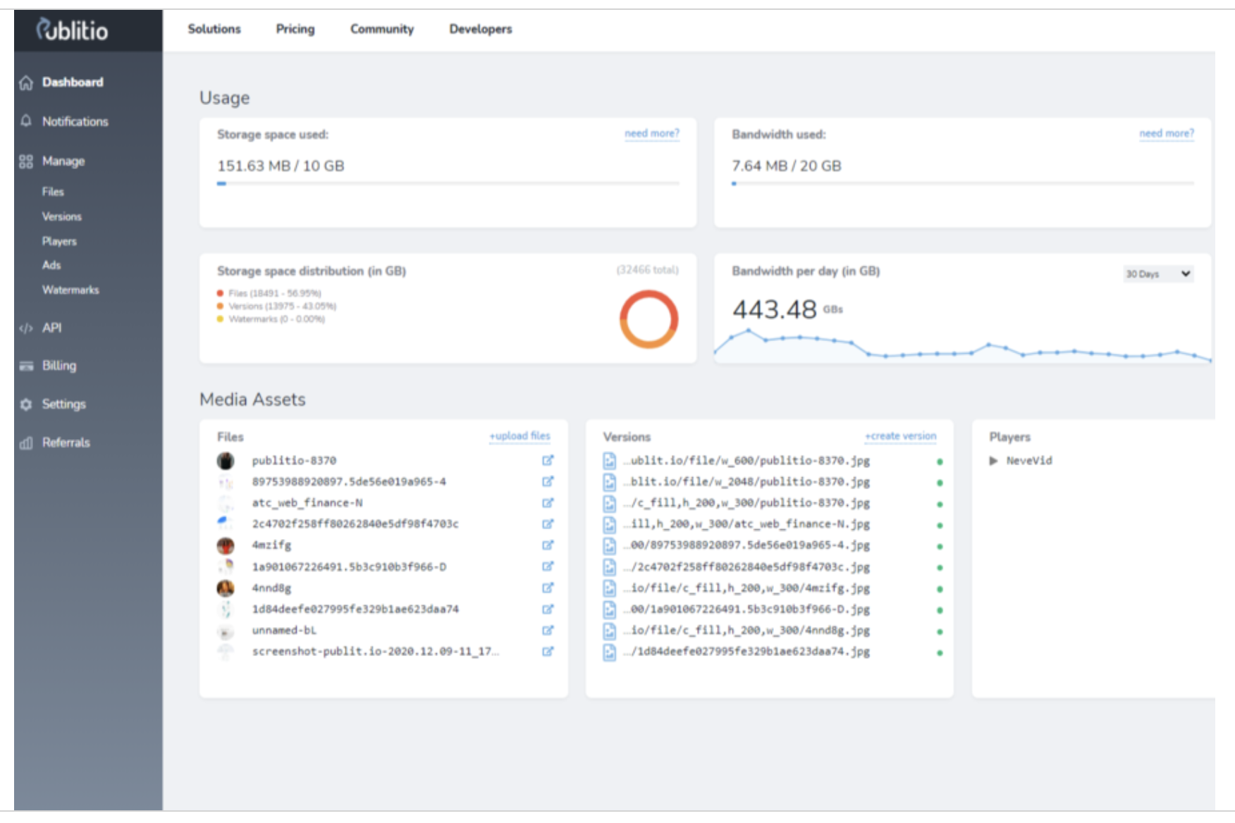Click file icon of atc_web_finance-N.jpg version

point(610,524)
